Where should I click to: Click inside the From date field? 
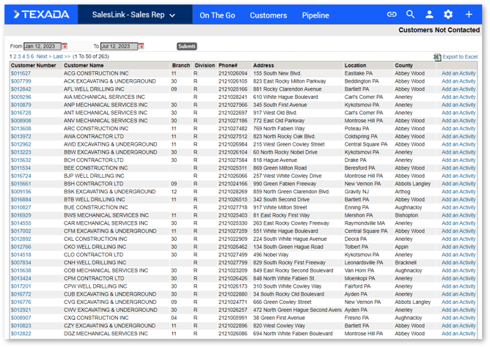pos(42,46)
